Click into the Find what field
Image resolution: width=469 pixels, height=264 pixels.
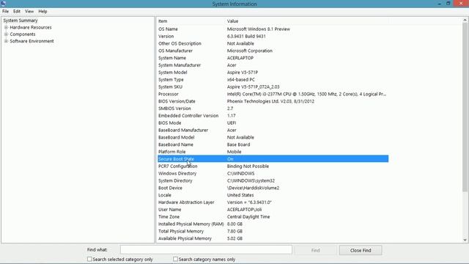(x=206, y=249)
